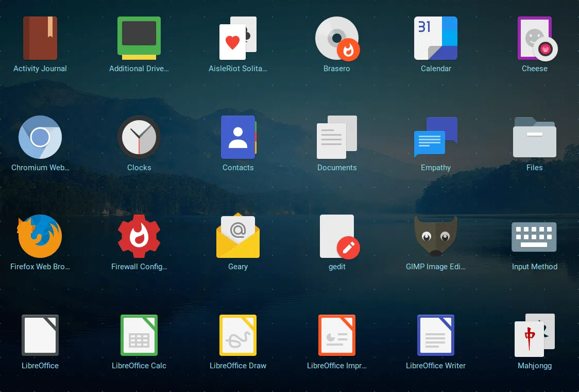Open the Files file manager
The image size is (579, 392).
(535, 137)
